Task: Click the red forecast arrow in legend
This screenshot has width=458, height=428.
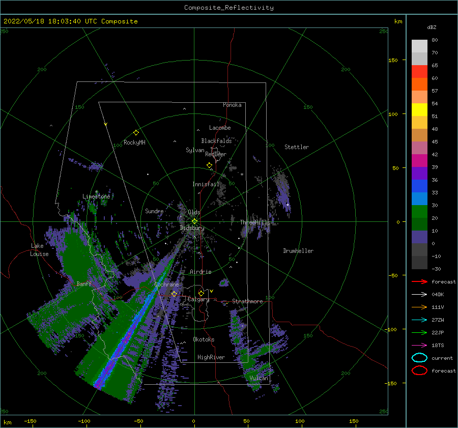Action: click(x=419, y=281)
